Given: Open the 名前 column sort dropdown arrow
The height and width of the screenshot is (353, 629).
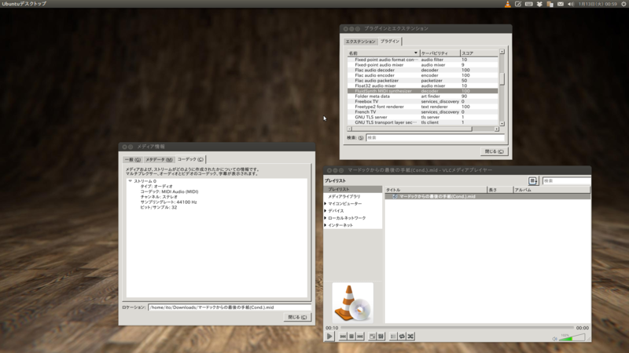Looking at the screenshot, I should (x=416, y=53).
